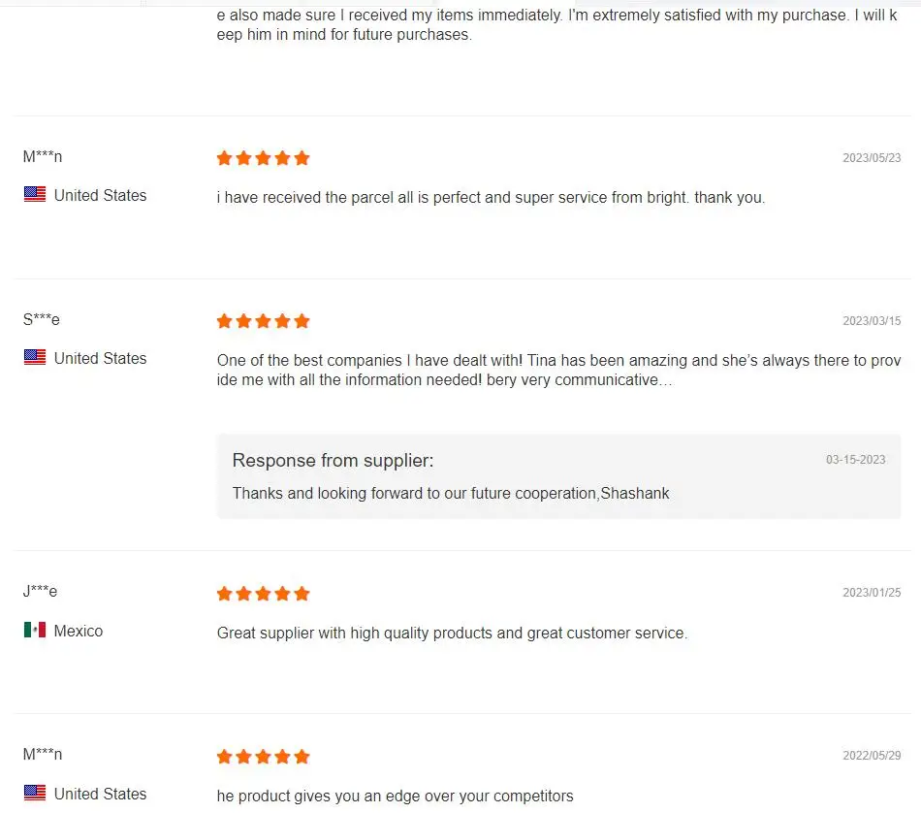Click the US flag beside the 2022/05/29 review
Screen dimensions: 921x813
click(x=35, y=794)
